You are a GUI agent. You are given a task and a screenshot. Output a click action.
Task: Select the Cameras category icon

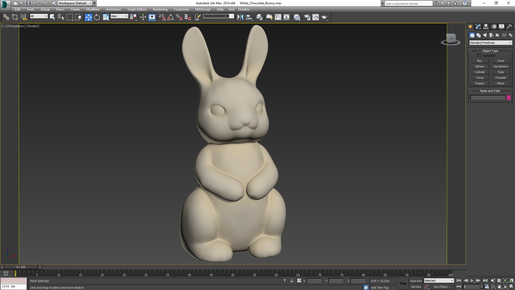pos(491,35)
